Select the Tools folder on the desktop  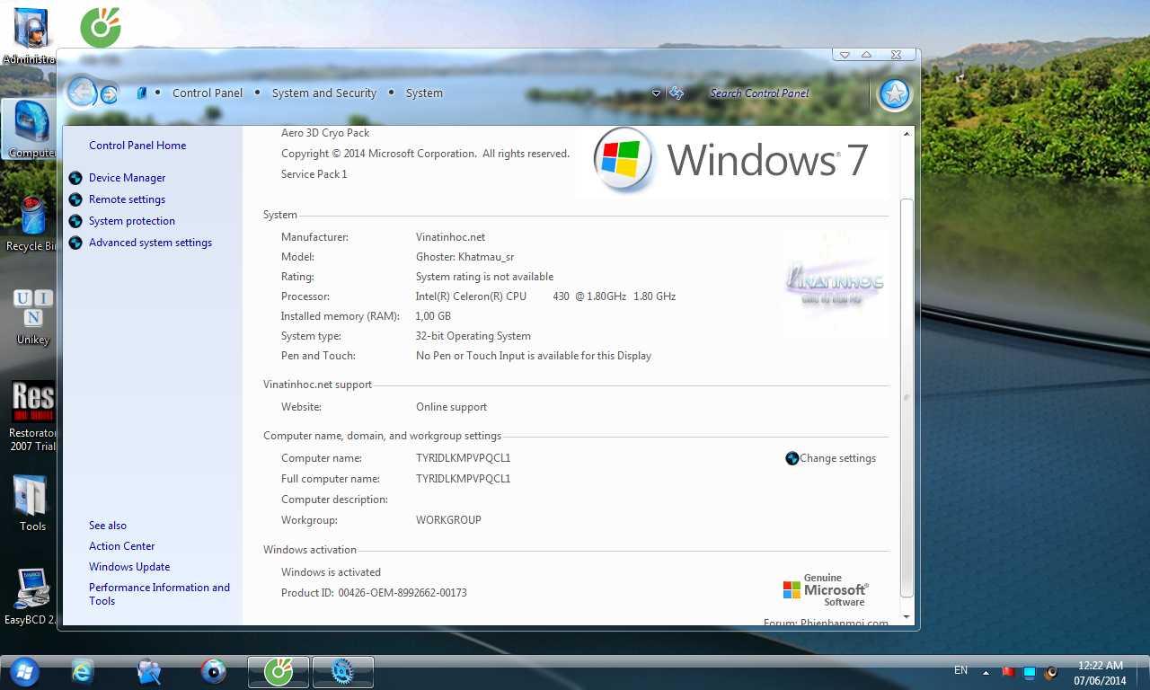[32, 503]
